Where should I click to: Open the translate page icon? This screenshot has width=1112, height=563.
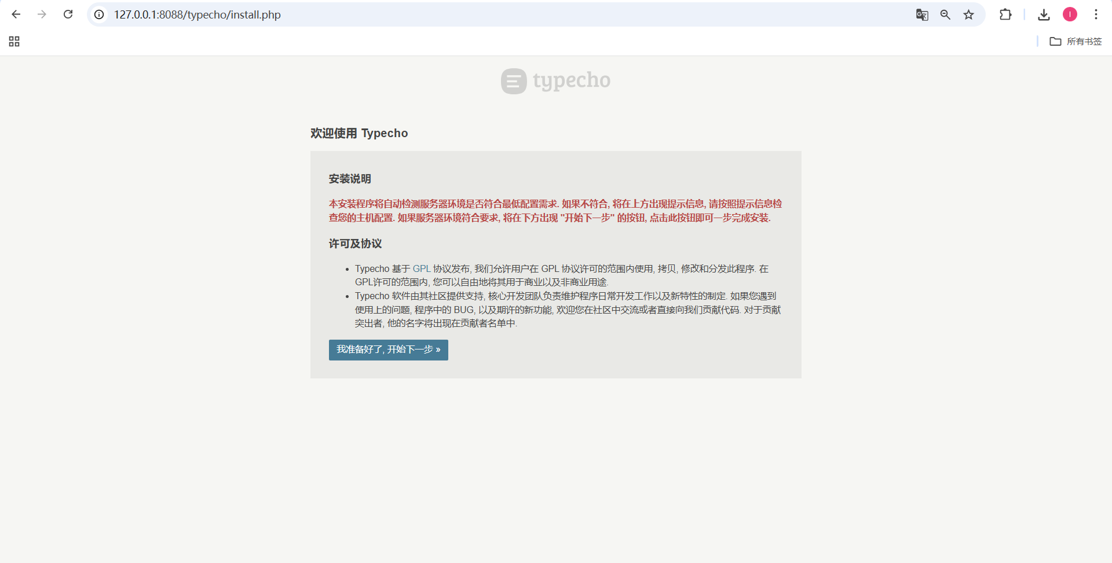922,14
